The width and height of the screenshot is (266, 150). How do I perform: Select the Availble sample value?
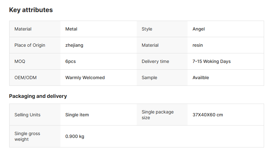click(x=201, y=78)
